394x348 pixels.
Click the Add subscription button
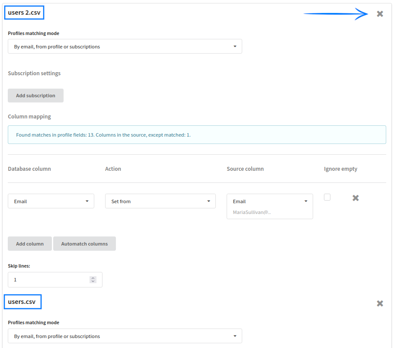35,95
